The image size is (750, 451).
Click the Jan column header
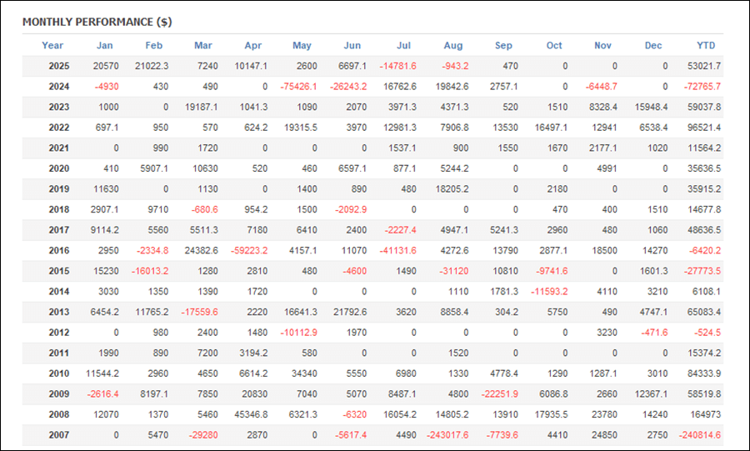tap(105, 46)
